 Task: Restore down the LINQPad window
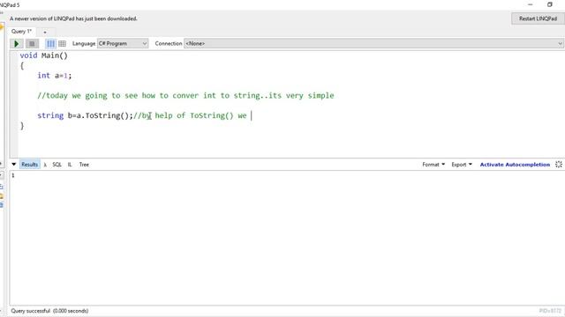pyautogui.click(x=549, y=4)
